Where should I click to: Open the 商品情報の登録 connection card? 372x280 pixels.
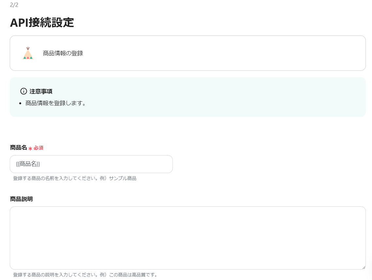point(188,53)
